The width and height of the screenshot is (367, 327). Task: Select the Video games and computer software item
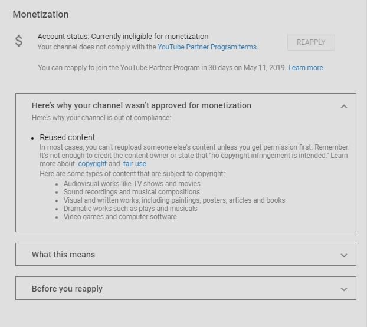tap(120, 217)
